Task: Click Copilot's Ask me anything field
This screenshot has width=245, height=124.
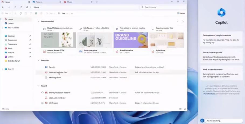Action: point(223,121)
